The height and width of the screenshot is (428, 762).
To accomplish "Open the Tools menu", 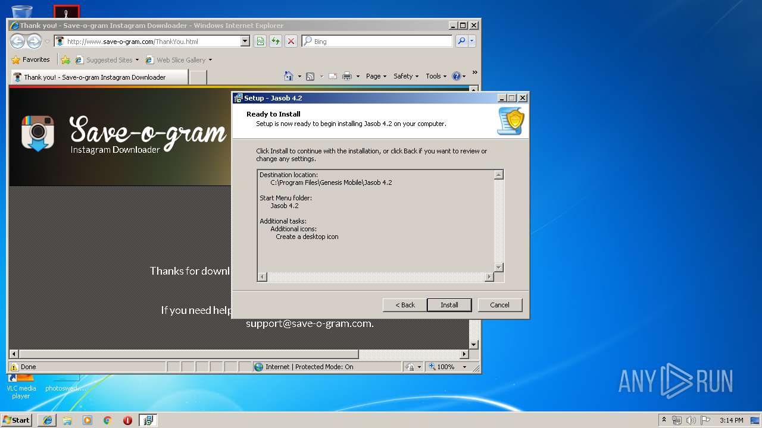I will point(436,76).
